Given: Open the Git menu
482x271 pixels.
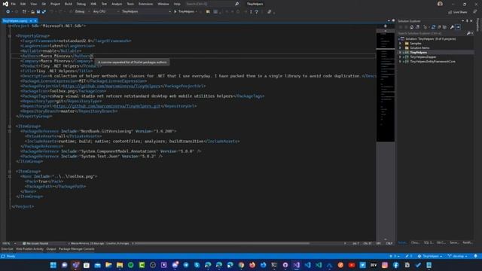Looking at the screenshot, I should click(44, 4).
